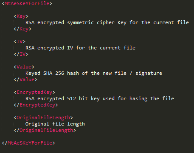Click the 'Original file length' text line
The width and height of the screenshot is (194, 153).
click(55, 124)
